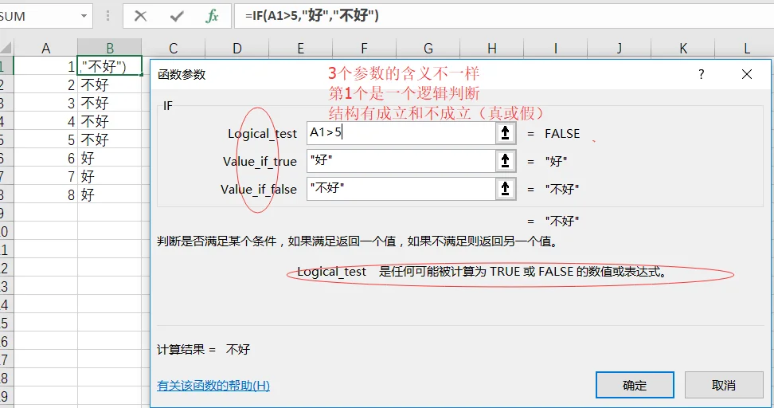Select 不好 cell next to value 3

[110, 103]
